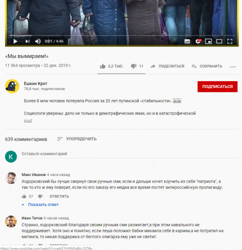Enable miniplayer mode
This screenshot has height=250, width=242.
pos(209,41)
